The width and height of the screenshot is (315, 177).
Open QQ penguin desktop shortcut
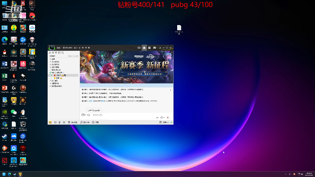point(5,53)
